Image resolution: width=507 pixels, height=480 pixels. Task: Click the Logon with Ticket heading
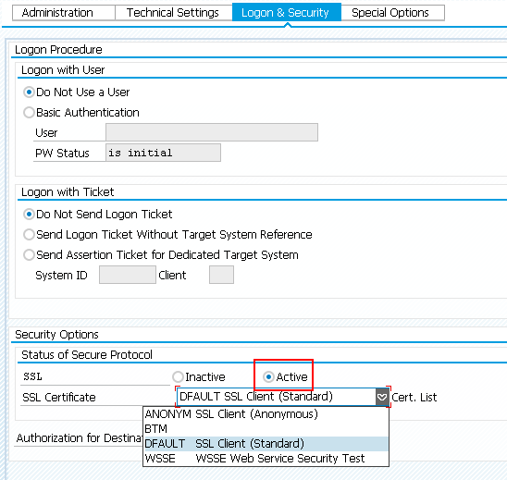pos(68,192)
